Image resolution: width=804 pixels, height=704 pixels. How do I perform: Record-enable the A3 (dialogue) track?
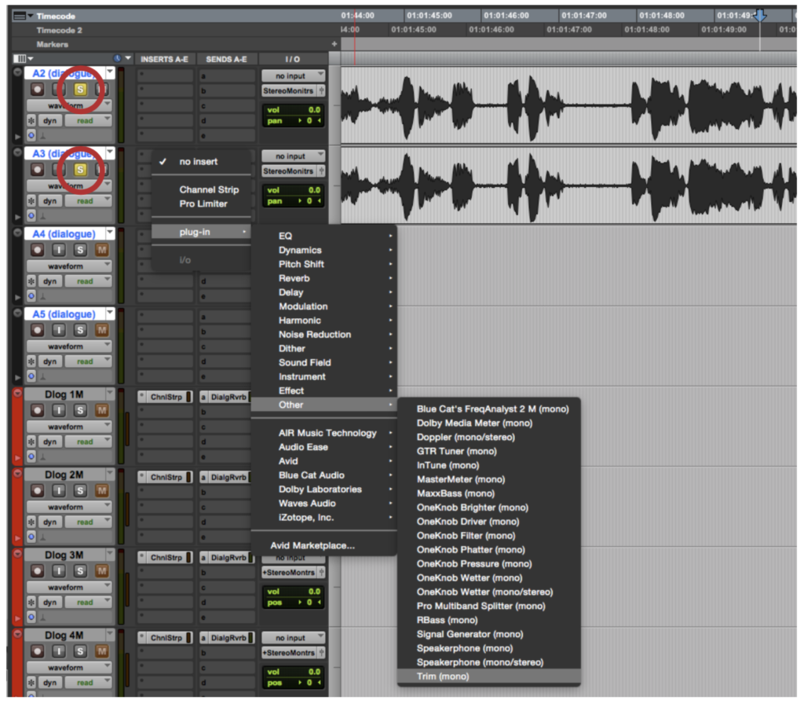point(37,170)
